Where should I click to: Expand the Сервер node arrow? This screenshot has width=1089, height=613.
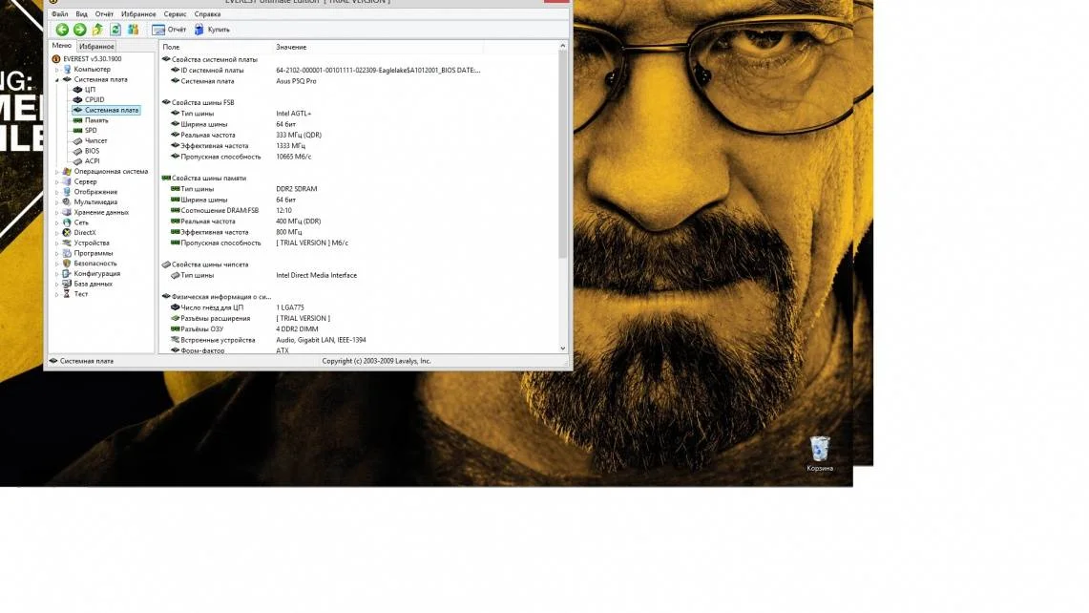(x=57, y=181)
